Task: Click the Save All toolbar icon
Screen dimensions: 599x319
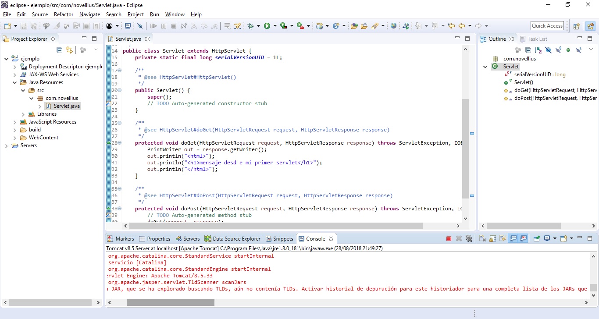Action: [x=34, y=26]
